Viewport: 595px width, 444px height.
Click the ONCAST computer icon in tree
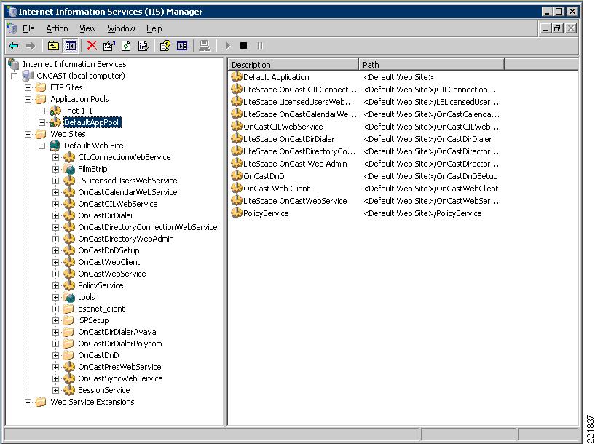(28, 76)
